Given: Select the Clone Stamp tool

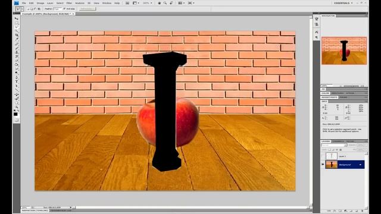Looking at the screenshot, I should (x=17, y=52).
